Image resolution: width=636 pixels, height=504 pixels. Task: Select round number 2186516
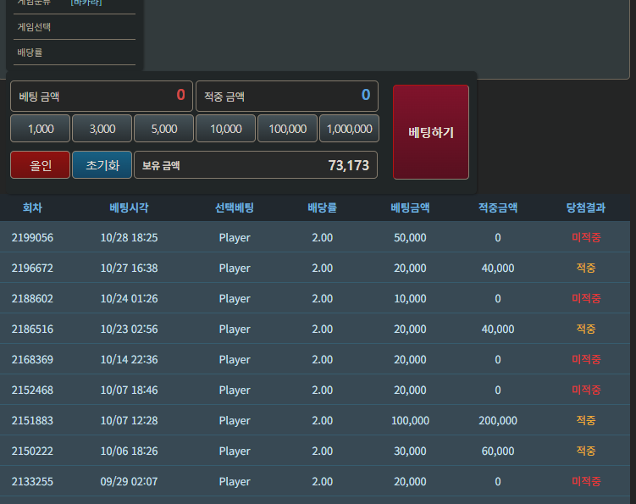[32, 329]
